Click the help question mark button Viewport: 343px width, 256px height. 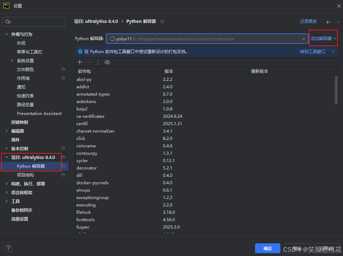point(8,248)
